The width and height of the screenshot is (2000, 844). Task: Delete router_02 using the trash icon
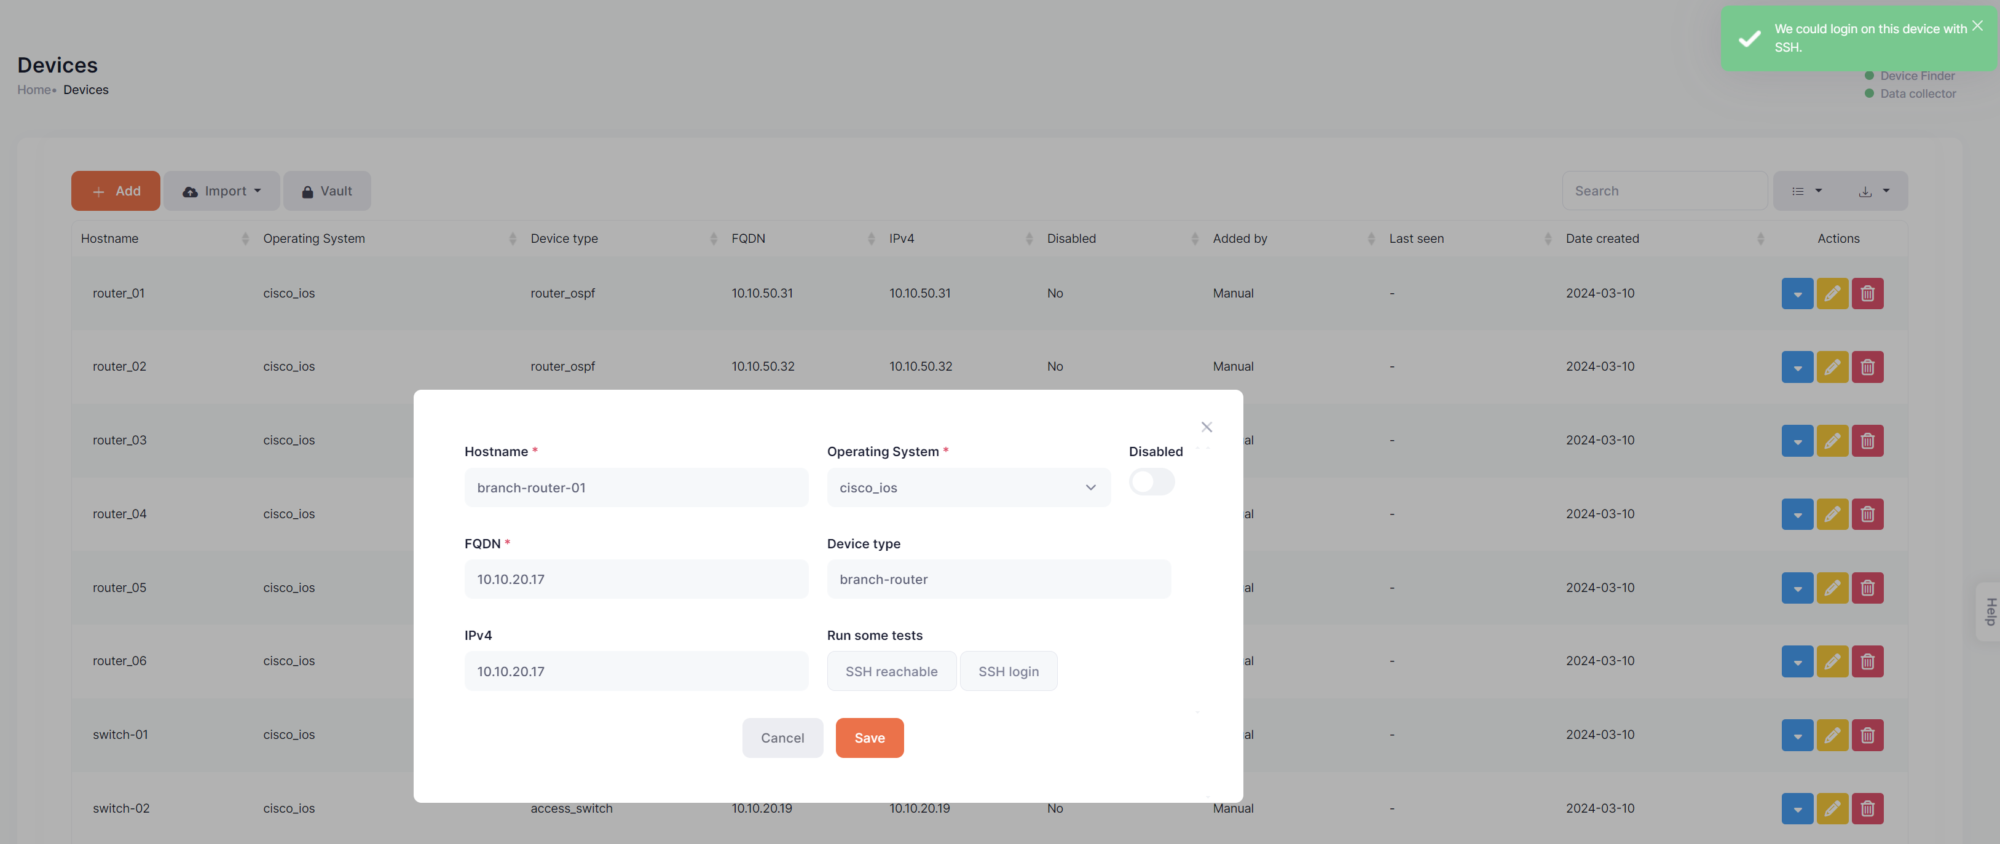(1867, 366)
